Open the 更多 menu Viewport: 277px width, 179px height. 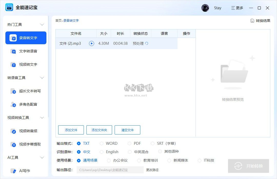[236, 8]
